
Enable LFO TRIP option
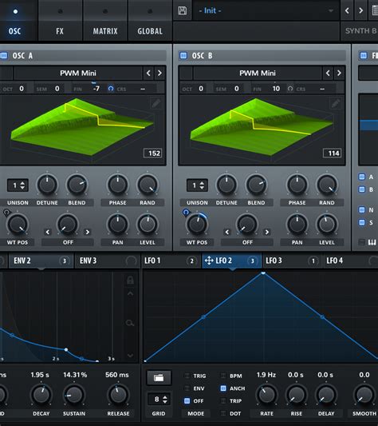223,400
